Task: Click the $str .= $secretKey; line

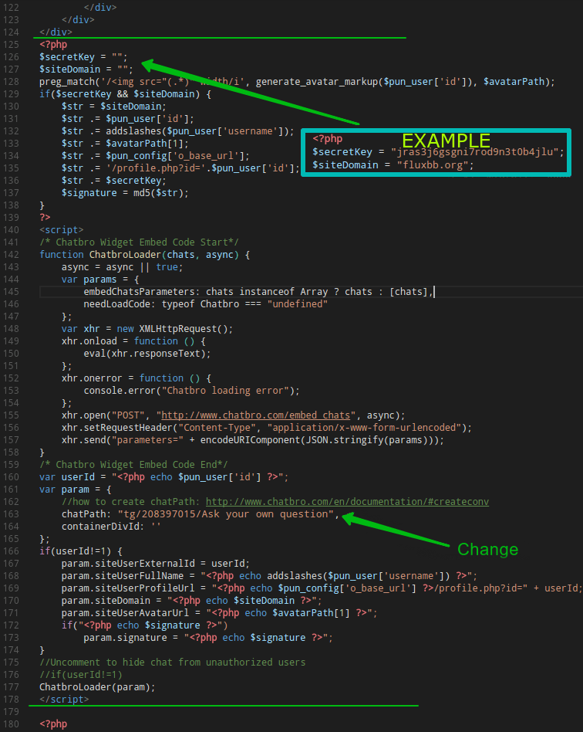Action: point(114,181)
